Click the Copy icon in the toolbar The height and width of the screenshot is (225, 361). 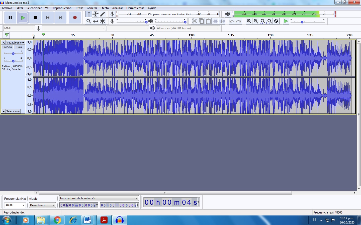click(202, 21)
